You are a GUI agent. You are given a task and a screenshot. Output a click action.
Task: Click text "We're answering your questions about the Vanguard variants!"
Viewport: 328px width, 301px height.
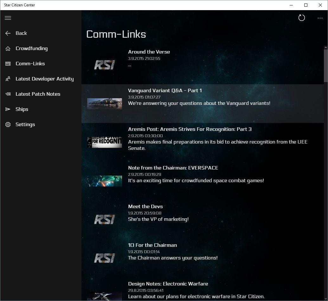click(x=199, y=103)
